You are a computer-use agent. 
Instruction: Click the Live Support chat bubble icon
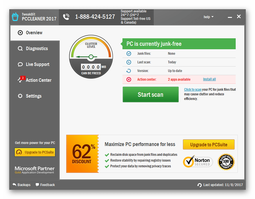[x=20, y=65]
